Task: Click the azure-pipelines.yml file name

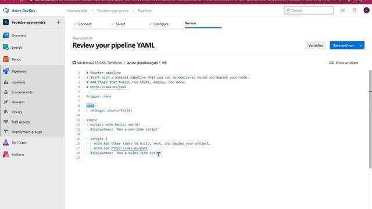Action: [x=142, y=63]
